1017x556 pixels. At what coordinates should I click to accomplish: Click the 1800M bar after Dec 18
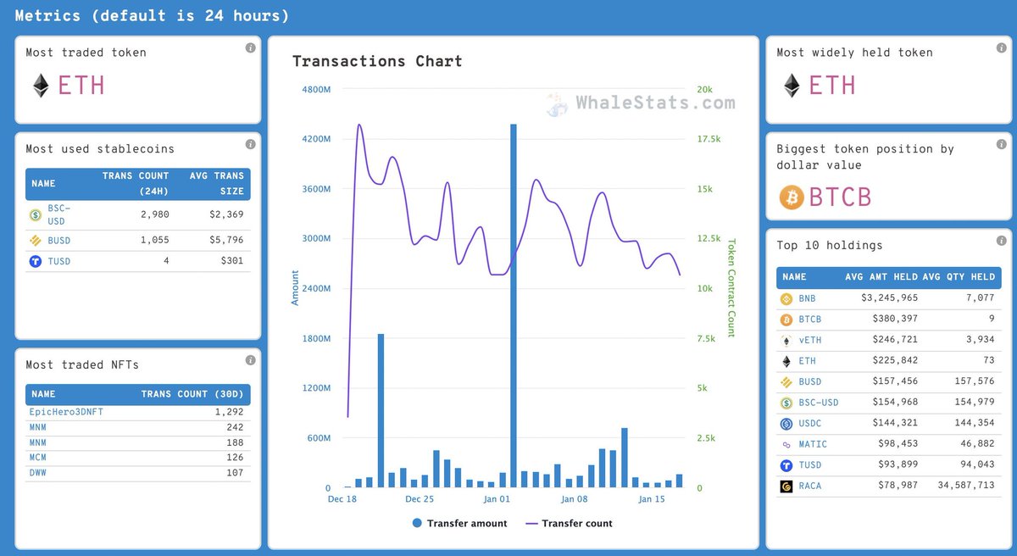[381, 411]
